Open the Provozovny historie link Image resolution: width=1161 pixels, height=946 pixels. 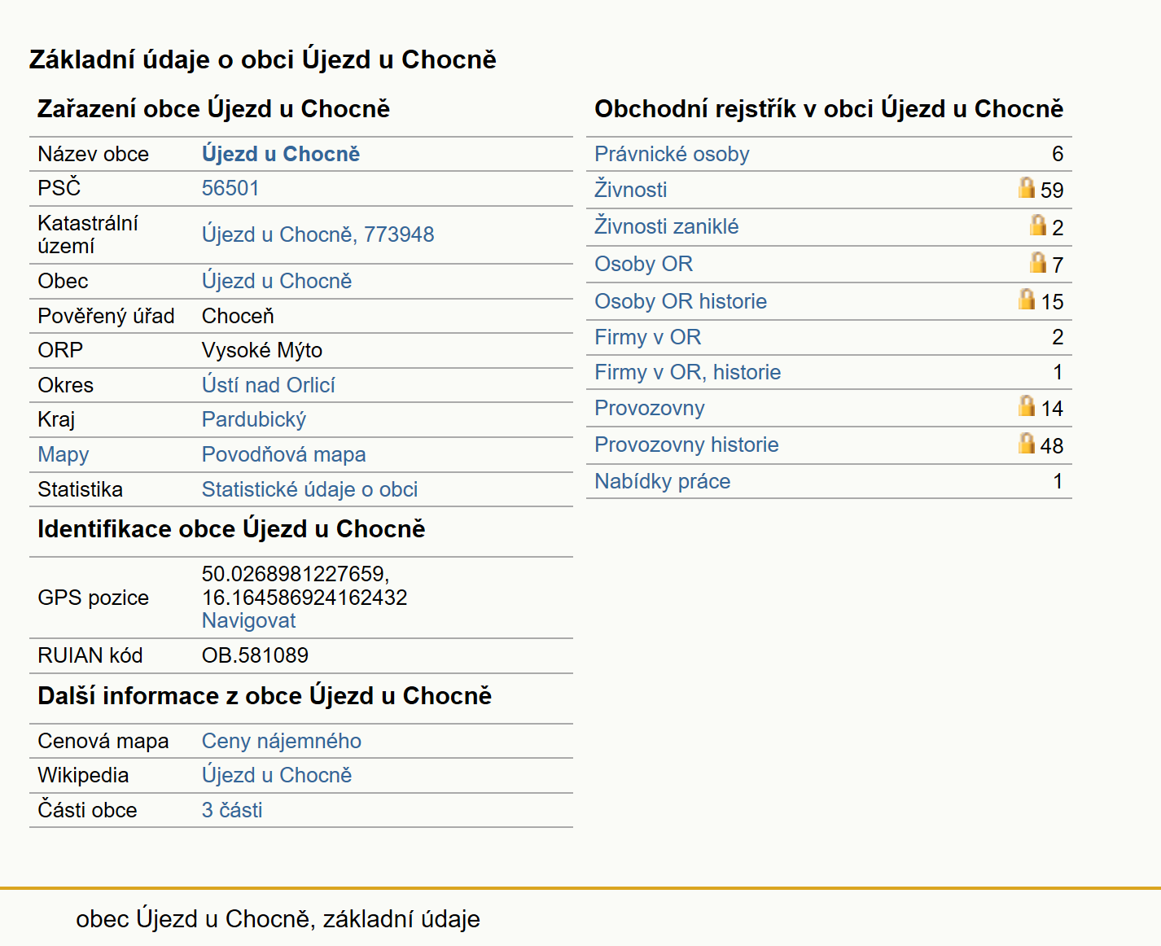click(x=686, y=445)
